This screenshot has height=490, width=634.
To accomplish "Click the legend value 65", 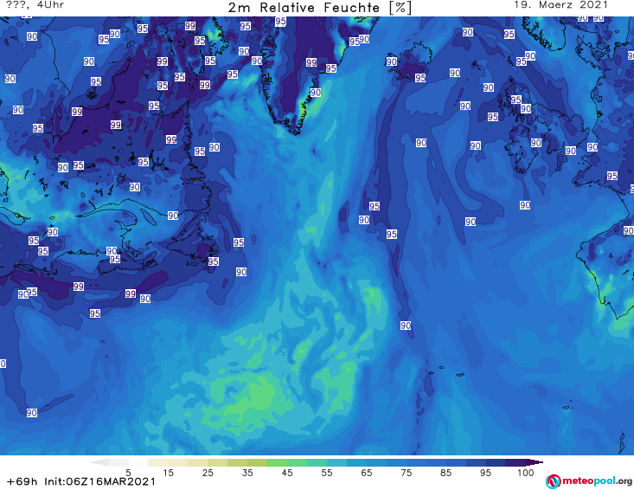I will [367, 473].
